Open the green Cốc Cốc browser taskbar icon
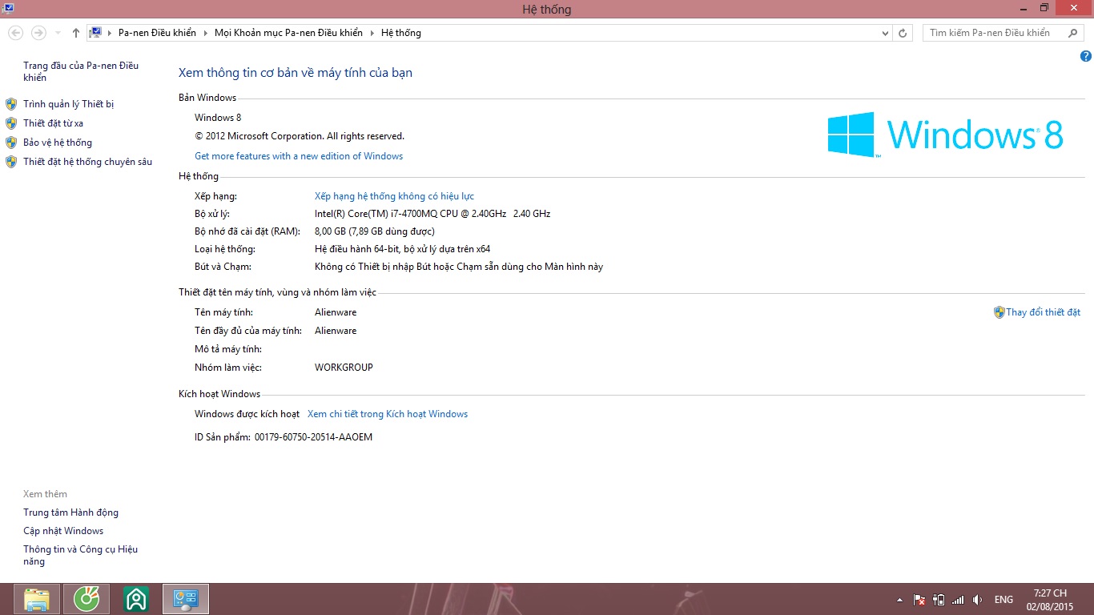 point(86,599)
